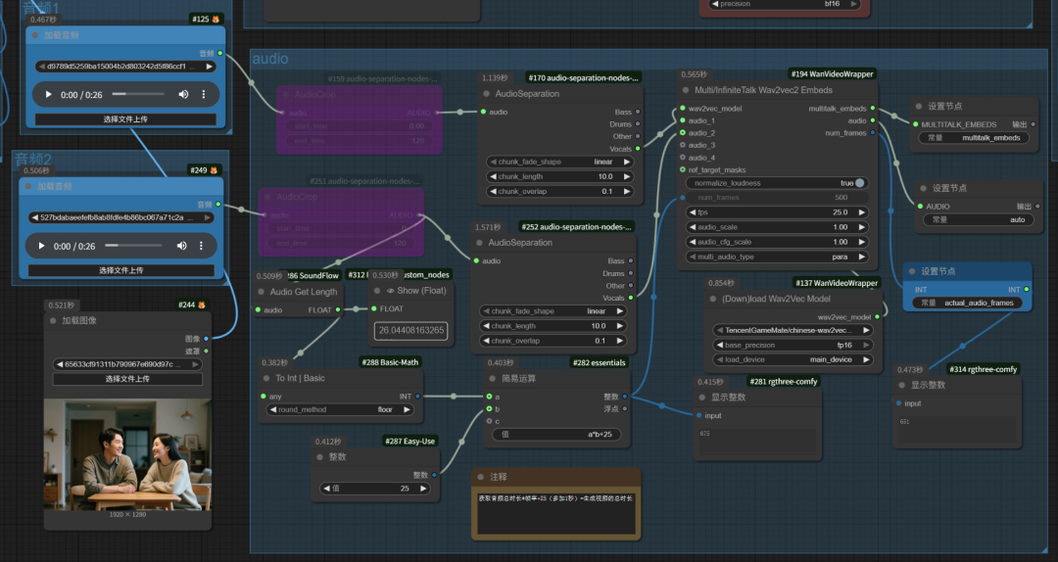Open the three-dot options in 音频2 player
The height and width of the screenshot is (562, 1058).
[x=201, y=246]
